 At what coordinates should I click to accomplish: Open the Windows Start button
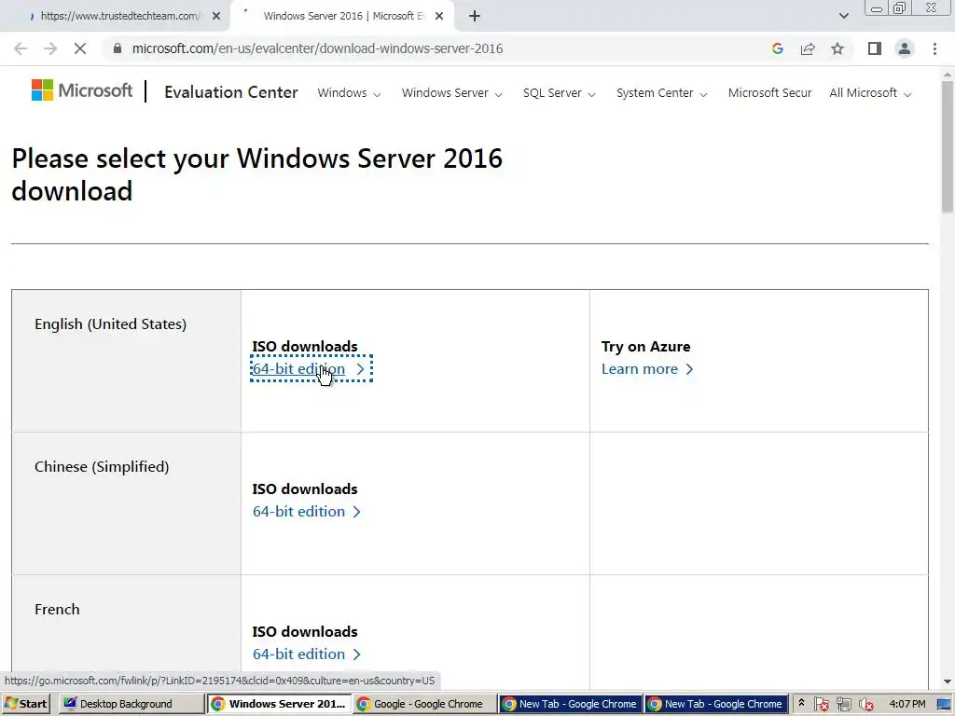pos(25,704)
